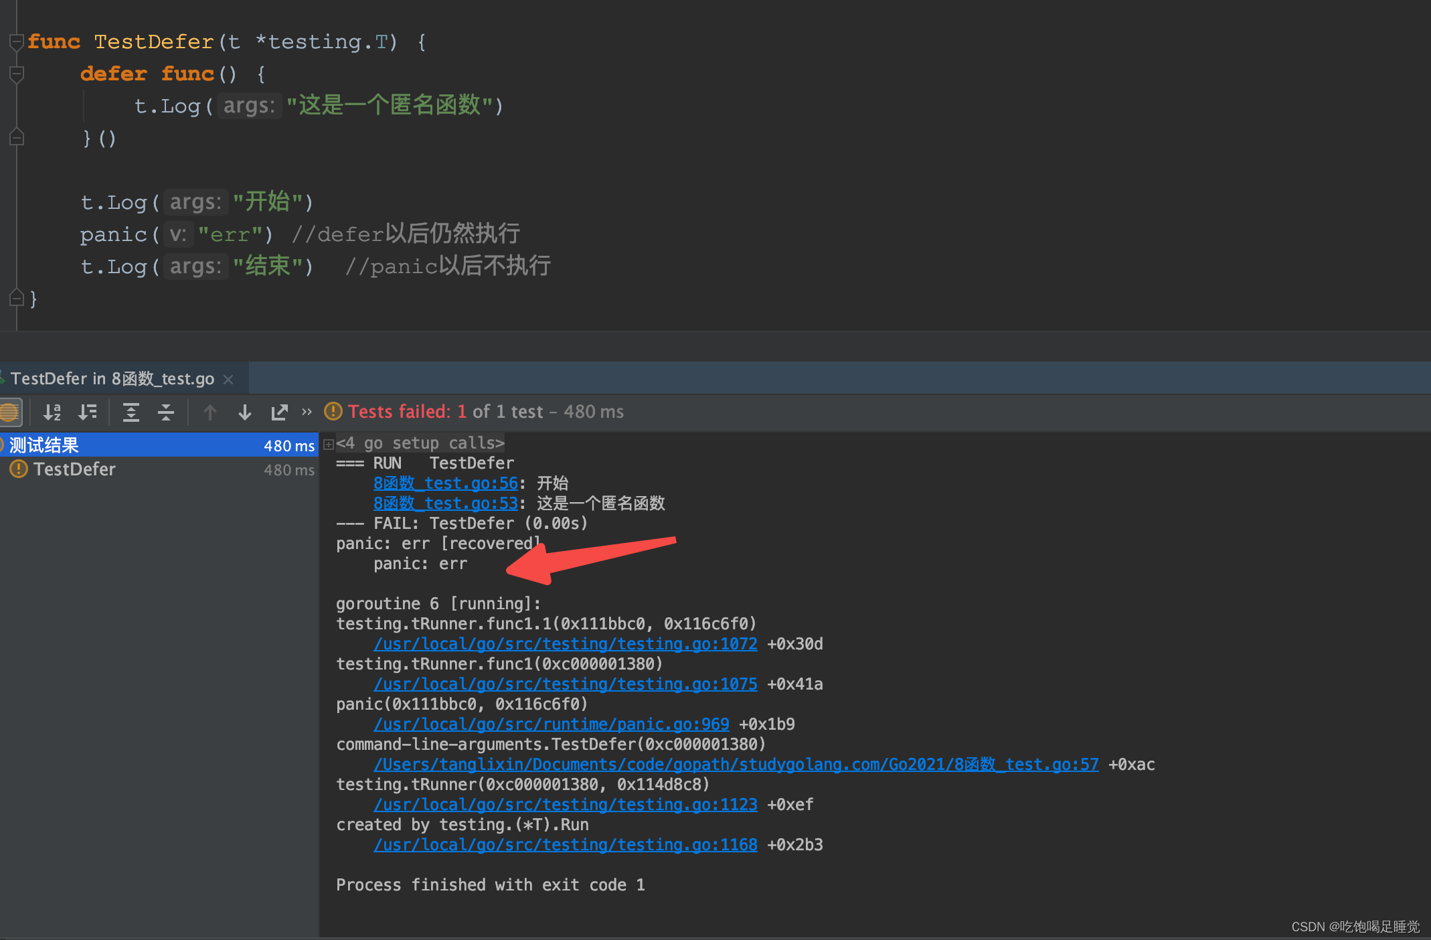This screenshot has width=1431, height=940.
Task: Select the 'TestDefer in 8函数_test.go' run tab
Action: 112,379
